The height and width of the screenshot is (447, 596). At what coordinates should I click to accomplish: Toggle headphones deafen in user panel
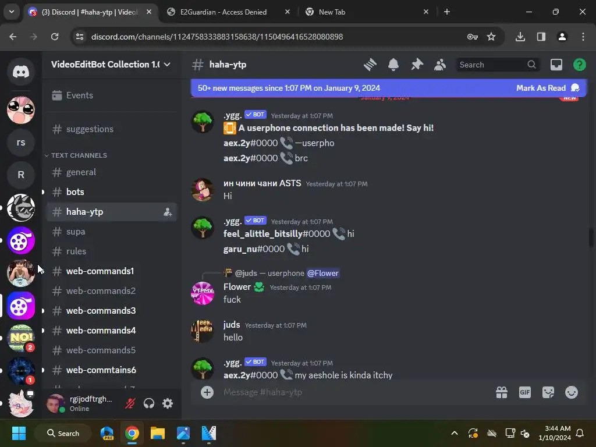[149, 403]
